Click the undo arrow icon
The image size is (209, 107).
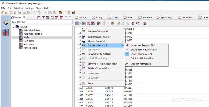pos(35,12)
